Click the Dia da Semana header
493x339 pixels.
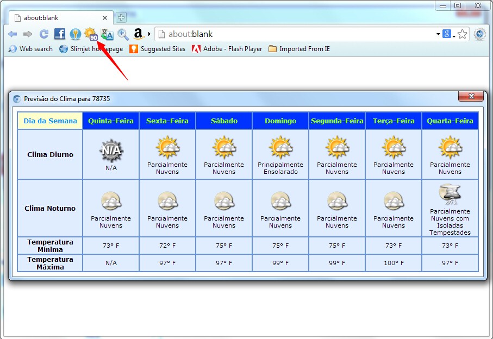coord(51,121)
